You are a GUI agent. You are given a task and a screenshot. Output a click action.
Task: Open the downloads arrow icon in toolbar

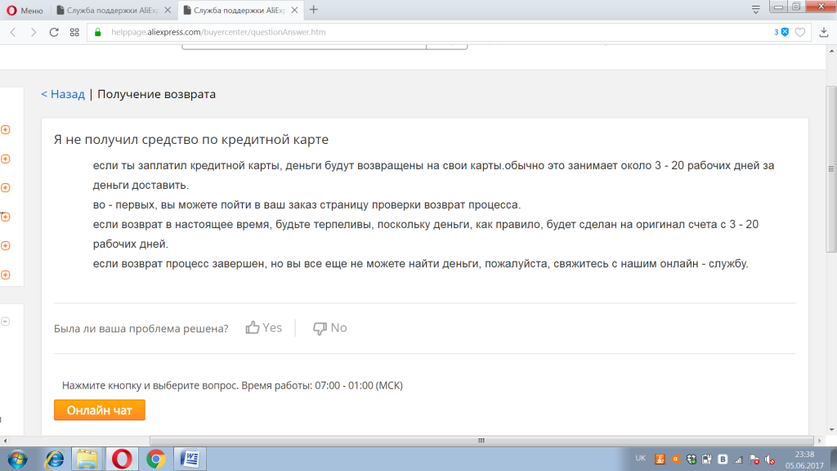click(x=822, y=33)
